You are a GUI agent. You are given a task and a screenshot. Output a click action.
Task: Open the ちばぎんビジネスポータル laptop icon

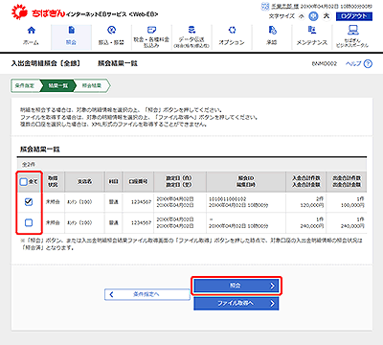pos(352,30)
